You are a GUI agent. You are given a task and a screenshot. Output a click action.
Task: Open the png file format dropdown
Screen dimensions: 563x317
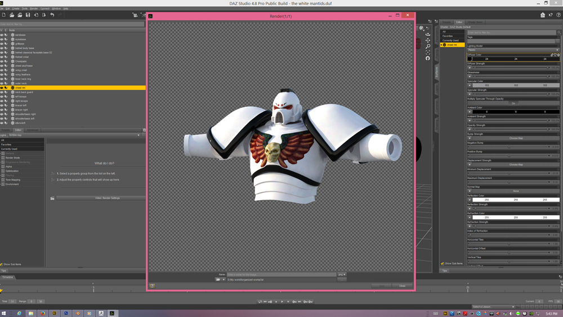click(342, 274)
